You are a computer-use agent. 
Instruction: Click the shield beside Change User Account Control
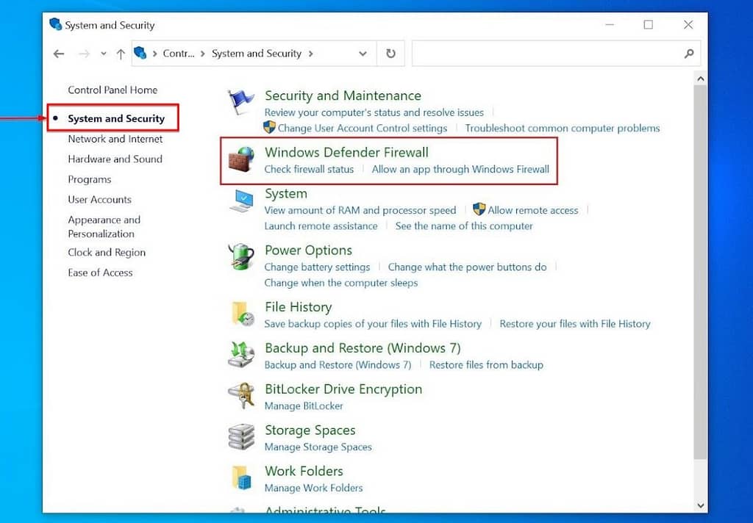coord(269,128)
